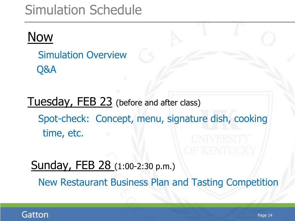Click the Simulation Overview bullet text
The width and height of the screenshot is (295, 221).
pyautogui.click(x=82, y=55)
